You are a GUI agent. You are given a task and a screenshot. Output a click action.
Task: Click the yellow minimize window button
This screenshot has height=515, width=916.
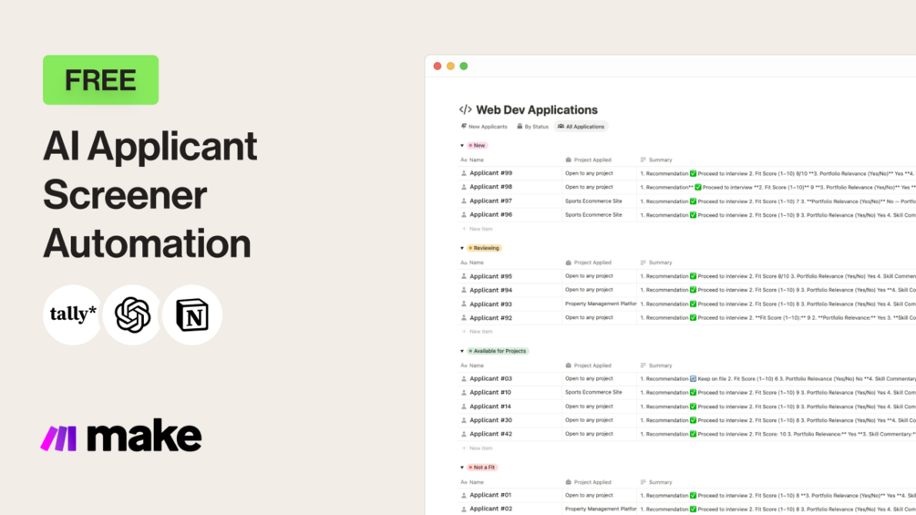click(450, 66)
